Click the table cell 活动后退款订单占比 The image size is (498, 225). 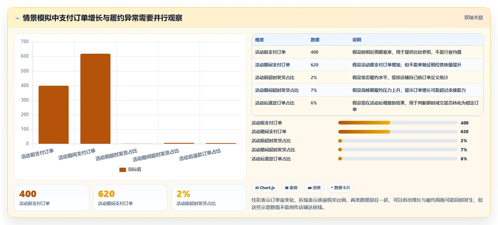tap(275, 103)
